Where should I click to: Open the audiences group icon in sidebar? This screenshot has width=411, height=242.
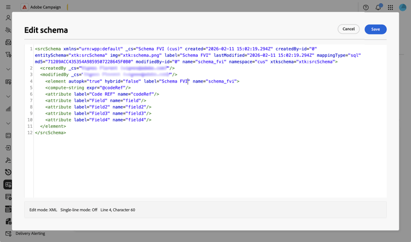8,30
